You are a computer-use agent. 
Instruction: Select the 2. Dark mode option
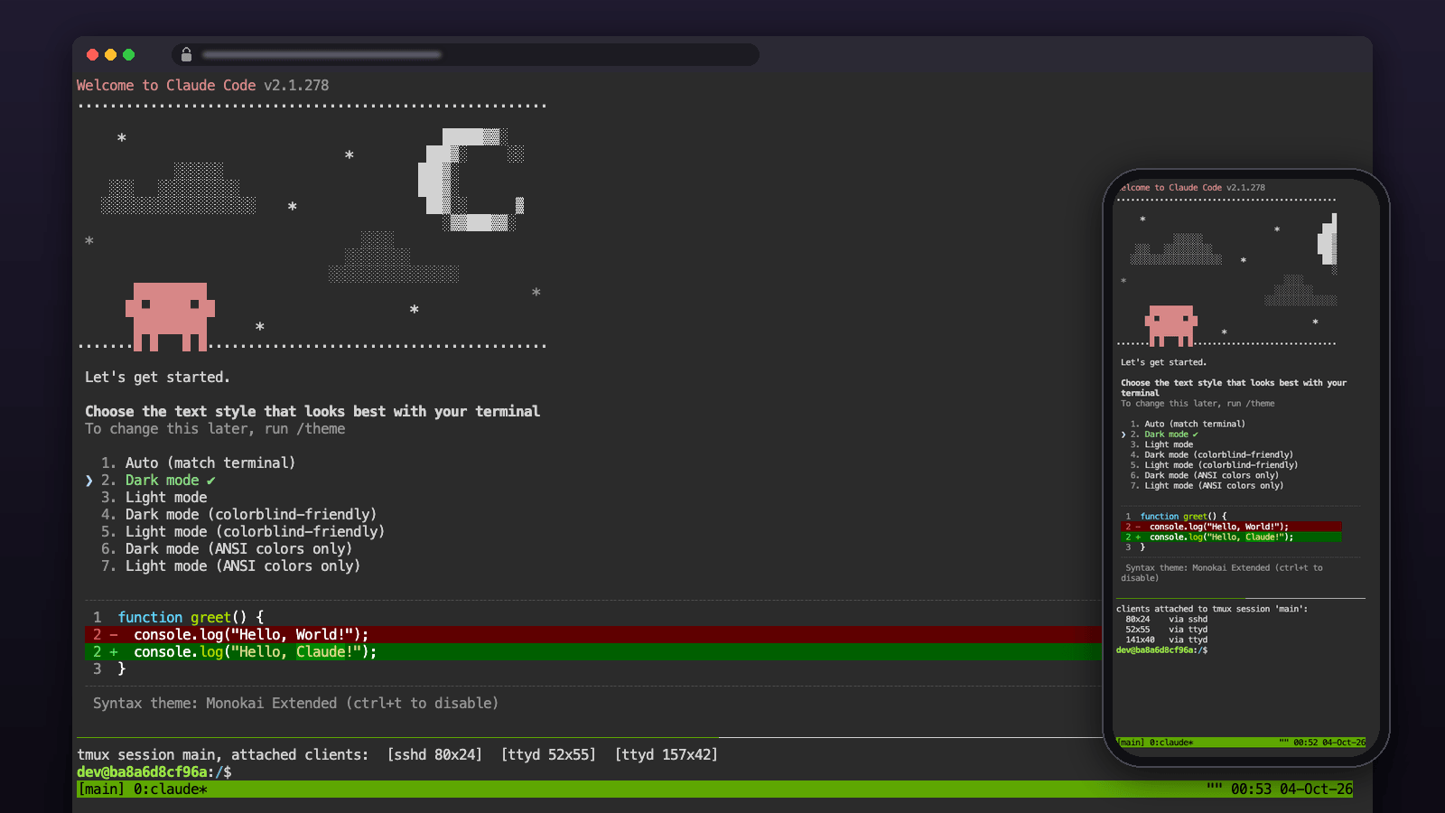[158, 480]
